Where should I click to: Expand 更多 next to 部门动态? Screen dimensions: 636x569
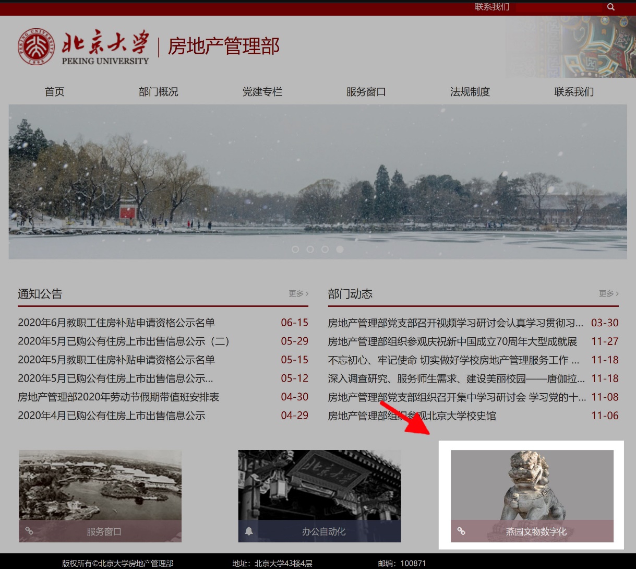(608, 293)
